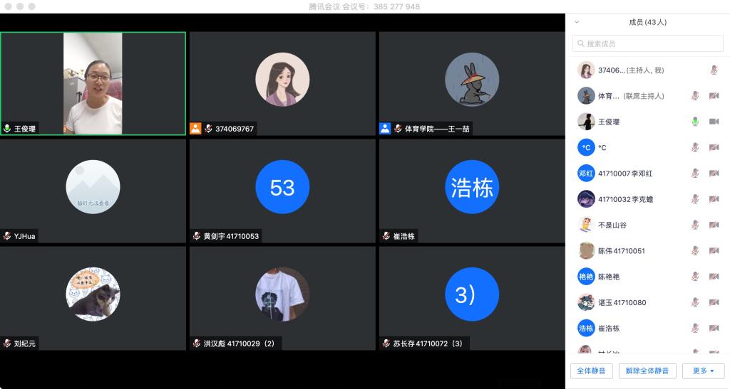730x389 pixels.
Task: Click 全体静音 mute all button
Action: pos(591,371)
